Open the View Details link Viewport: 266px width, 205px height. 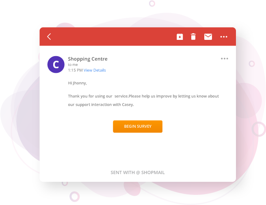tap(95, 70)
